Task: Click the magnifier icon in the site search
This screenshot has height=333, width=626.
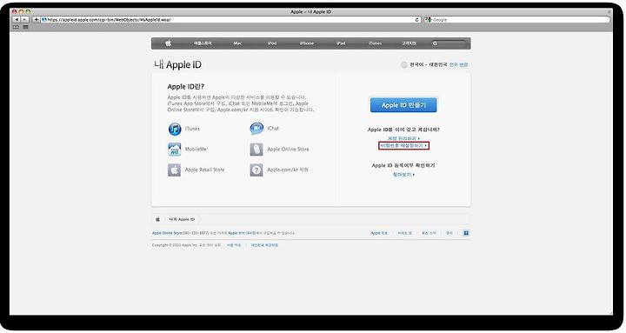Action: pyautogui.click(x=435, y=43)
